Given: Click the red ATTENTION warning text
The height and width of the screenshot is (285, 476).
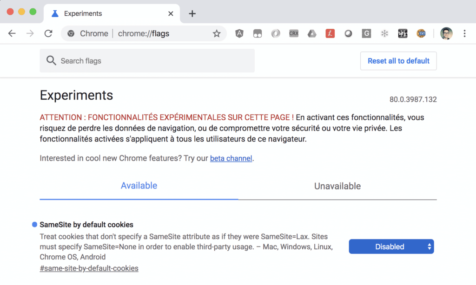Looking at the screenshot, I should [x=167, y=117].
